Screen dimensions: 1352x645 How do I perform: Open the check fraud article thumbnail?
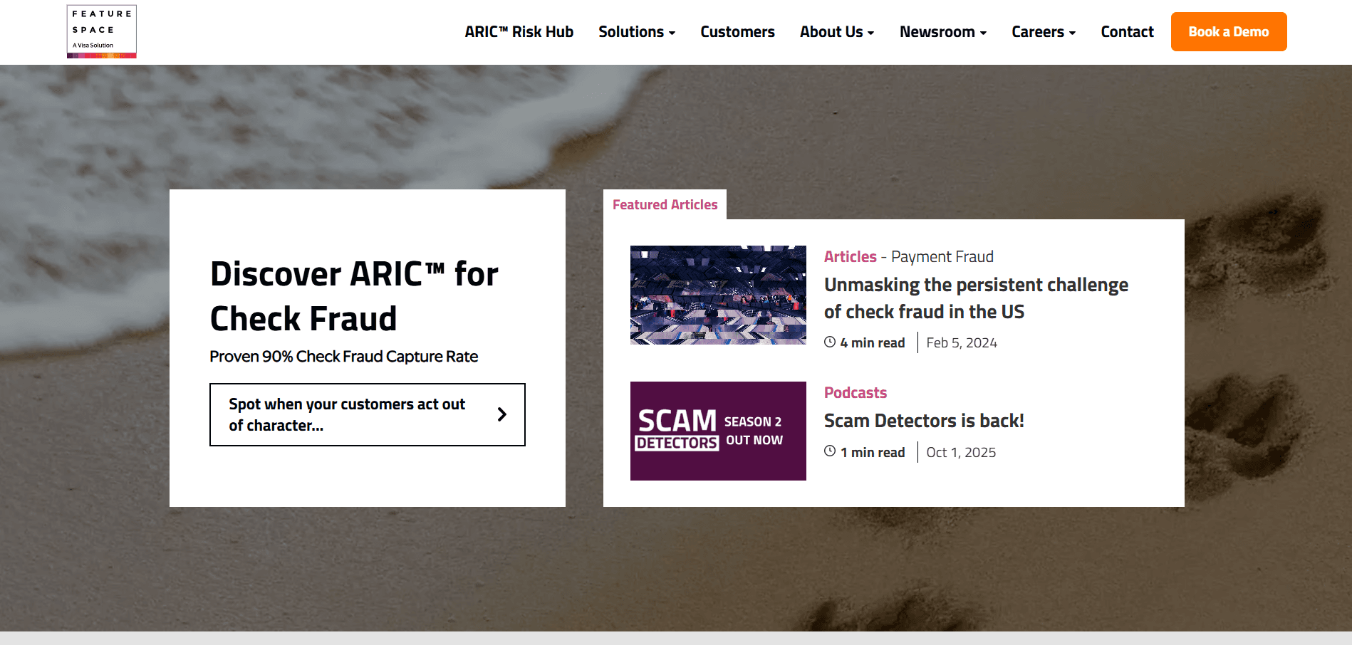pyautogui.click(x=718, y=295)
